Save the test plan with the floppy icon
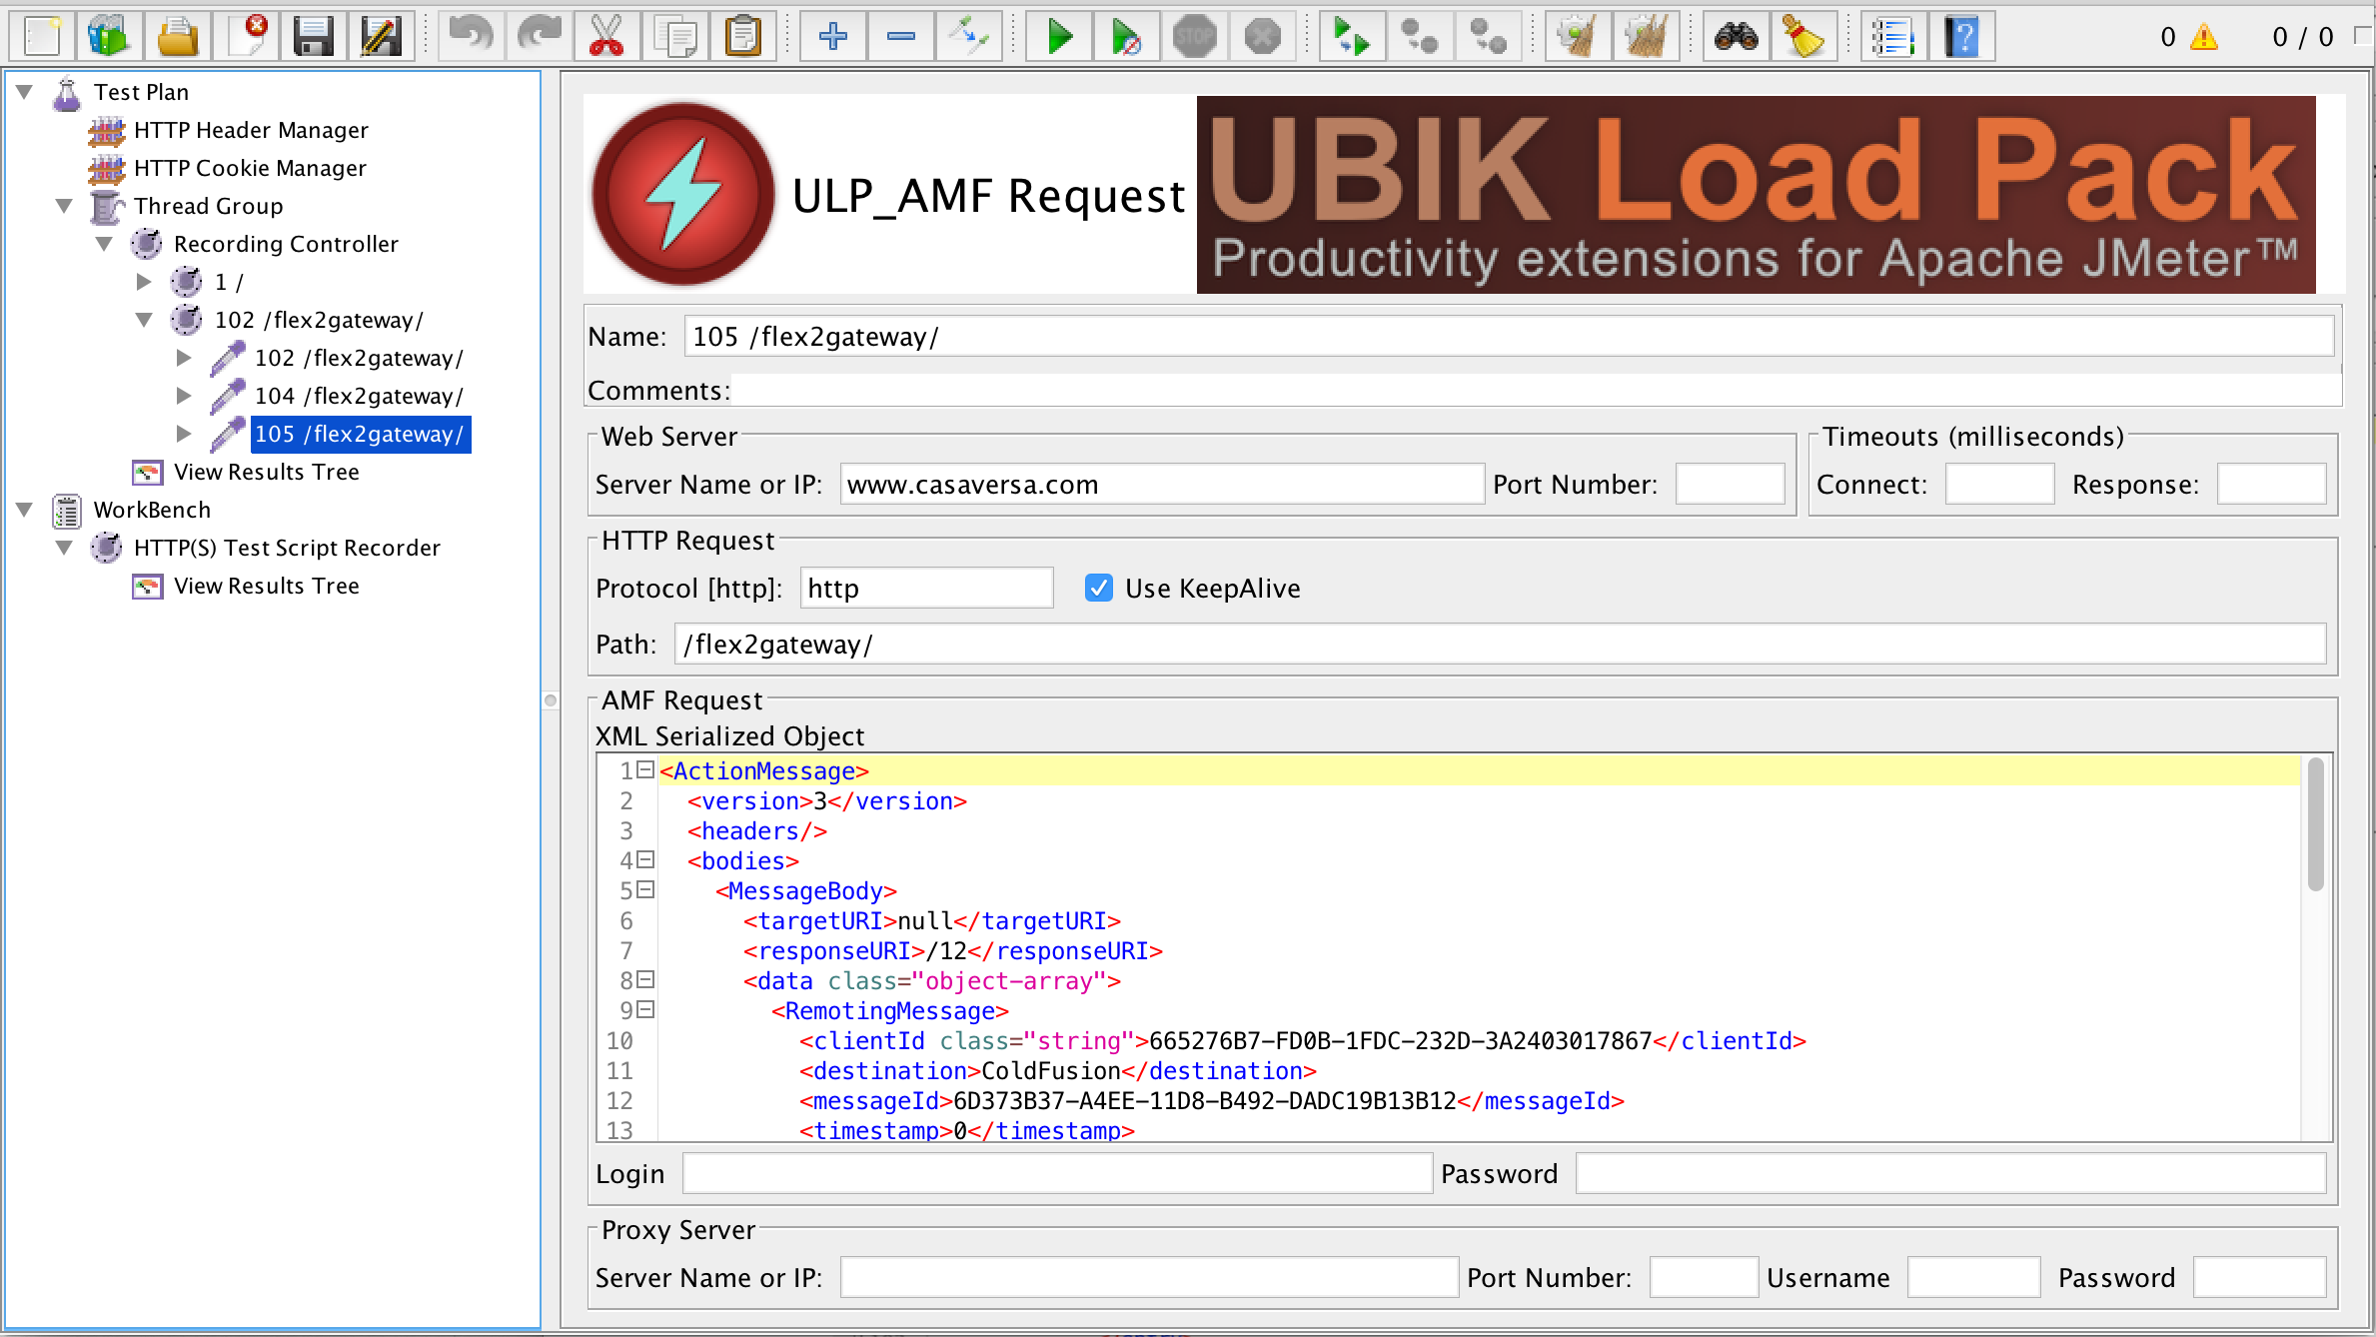This screenshot has width=2376, height=1337. [x=314, y=37]
